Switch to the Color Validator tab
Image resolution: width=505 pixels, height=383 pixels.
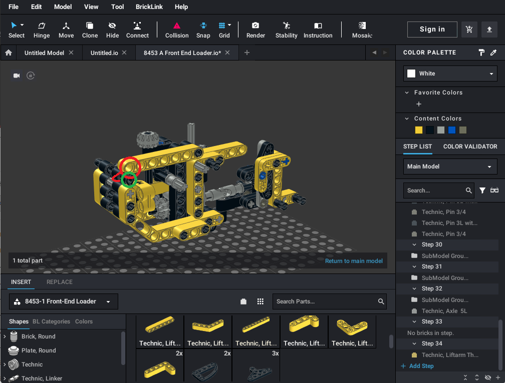[470, 146]
